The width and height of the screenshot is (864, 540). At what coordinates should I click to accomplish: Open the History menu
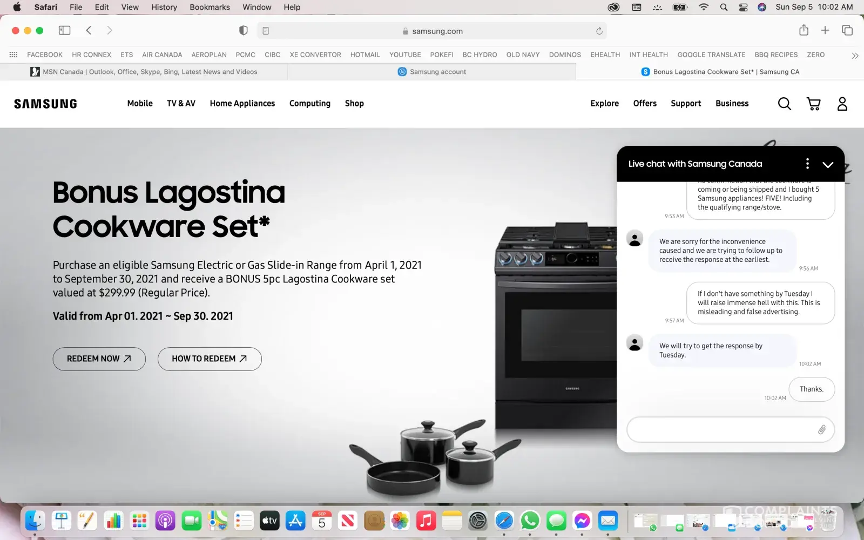coord(164,7)
